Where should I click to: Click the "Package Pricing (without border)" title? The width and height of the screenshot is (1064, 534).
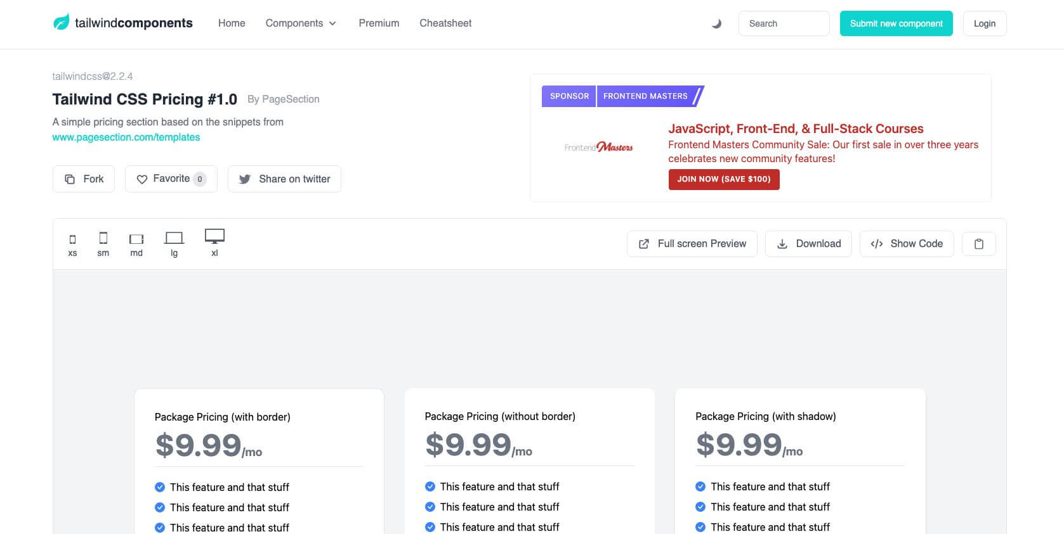point(500,416)
